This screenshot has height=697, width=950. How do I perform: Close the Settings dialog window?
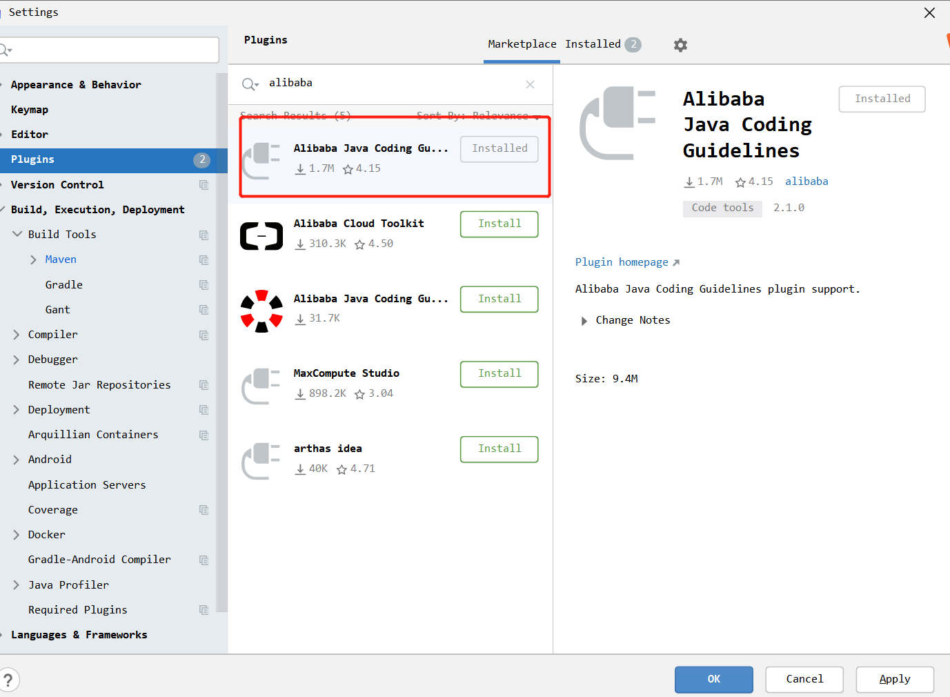[x=929, y=12]
